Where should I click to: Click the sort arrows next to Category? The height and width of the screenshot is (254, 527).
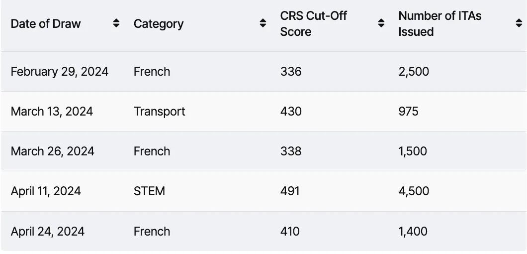[x=263, y=23]
